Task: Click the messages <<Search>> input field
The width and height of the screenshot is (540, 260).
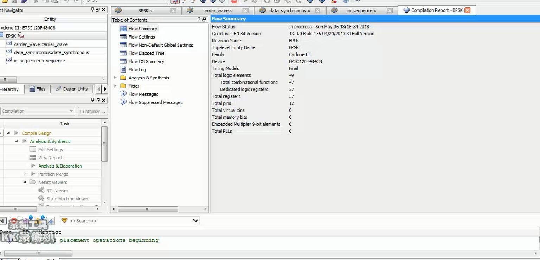Action: point(130,221)
